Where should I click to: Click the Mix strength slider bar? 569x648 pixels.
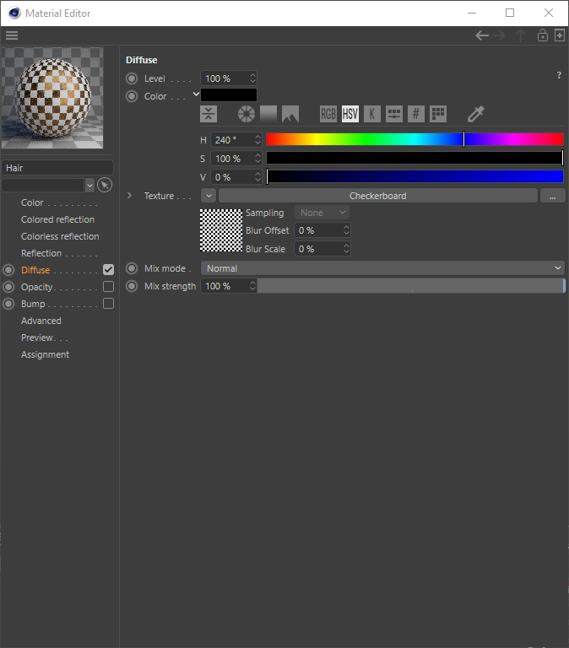[x=410, y=286]
